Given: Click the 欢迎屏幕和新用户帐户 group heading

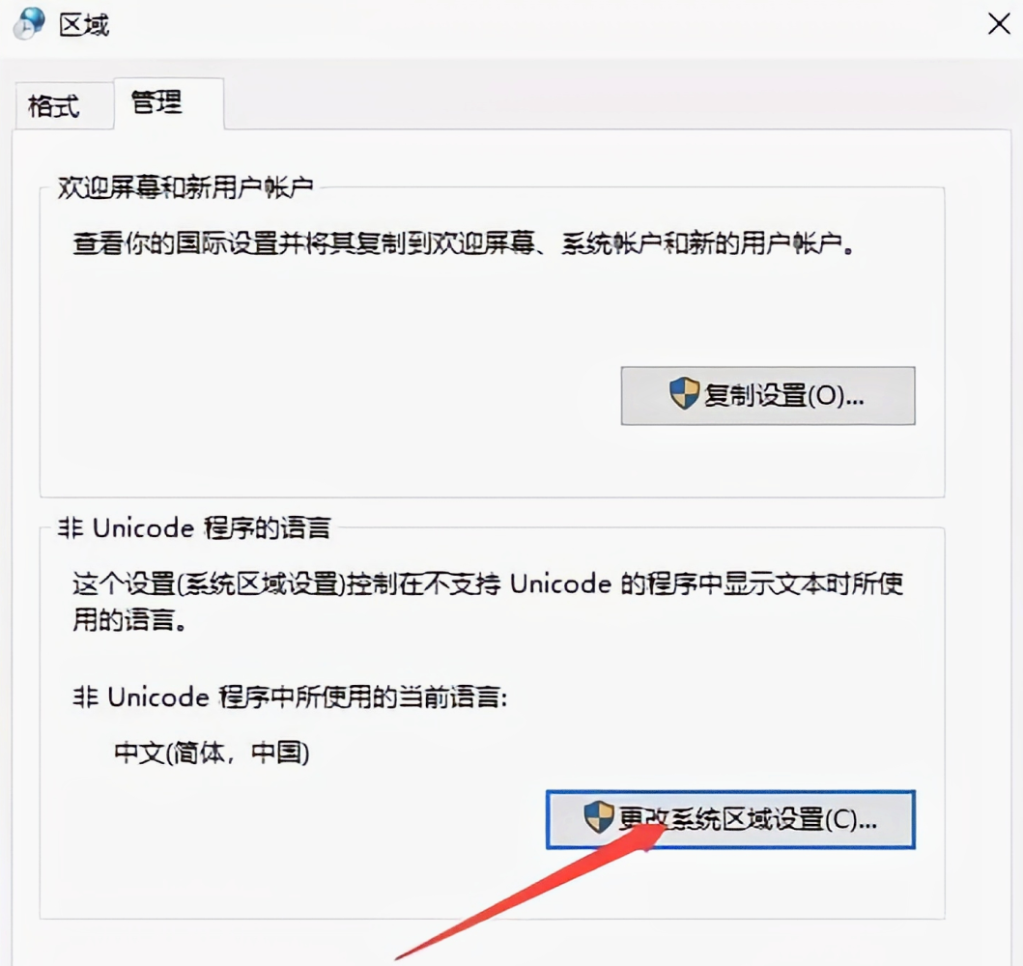Looking at the screenshot, I should click(x=185, y=187).
